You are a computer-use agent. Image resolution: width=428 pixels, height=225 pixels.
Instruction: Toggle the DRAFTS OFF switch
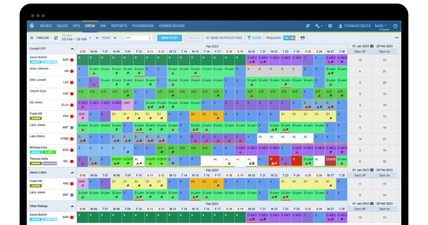coord(170,37)
